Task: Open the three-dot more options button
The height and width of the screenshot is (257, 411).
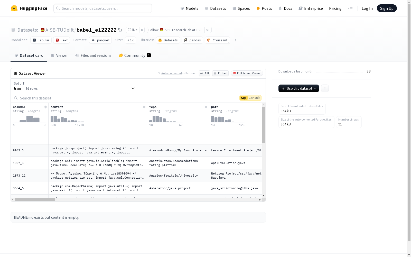Action: (325, 88)
